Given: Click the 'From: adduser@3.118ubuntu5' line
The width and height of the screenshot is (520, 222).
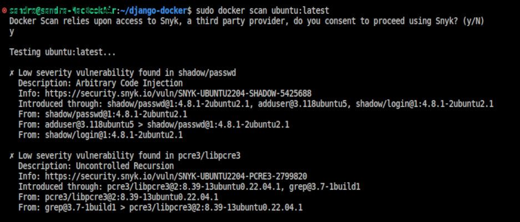Looking at the screenshot, I should (x=154, y=124).
